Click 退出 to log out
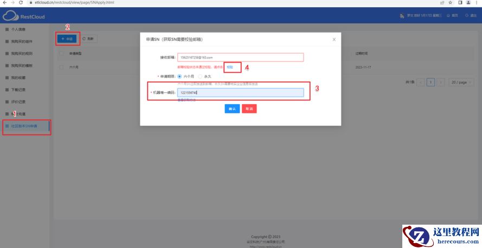This screenshot has width=482, height=248. tap(471, 15)
